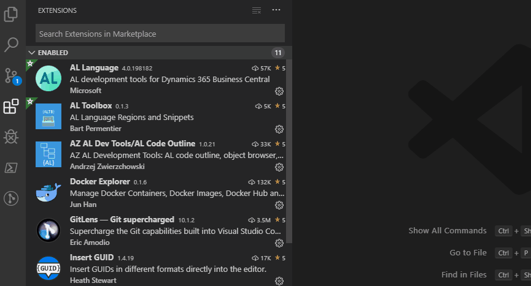The width and height of the screenshot is (531, 286).
Task: Open the PowerShell view icon
Action: [11, 168]
